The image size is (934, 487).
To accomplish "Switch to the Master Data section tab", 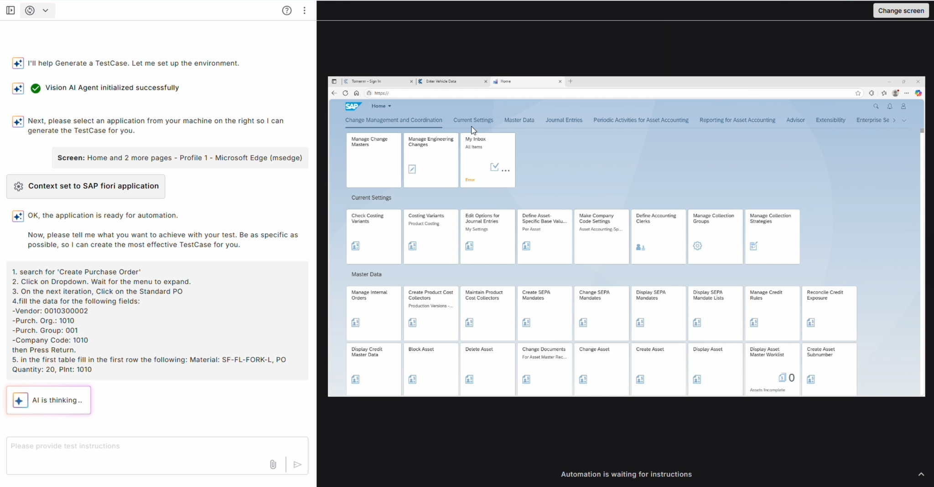I will tap(519, 120).
